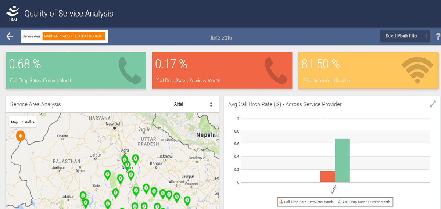Click the 0.17 % previous month card
Viewport: 441px width, 209px height.
(x=222, y=70)
